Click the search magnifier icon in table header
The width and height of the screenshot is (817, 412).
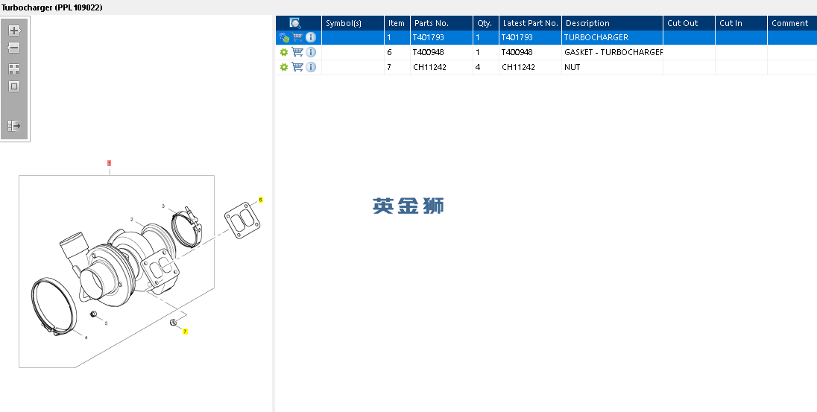(x=295, y=23)
